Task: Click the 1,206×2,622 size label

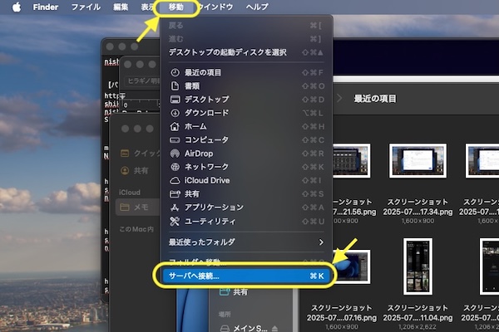Action: tap(417, 327)
